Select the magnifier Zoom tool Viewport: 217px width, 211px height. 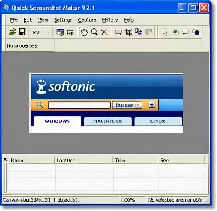coord(94,32)
